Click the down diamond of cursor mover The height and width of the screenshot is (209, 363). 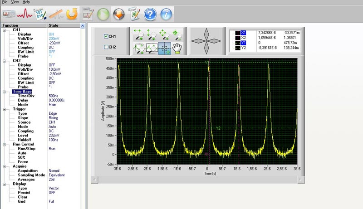point(206,48)
